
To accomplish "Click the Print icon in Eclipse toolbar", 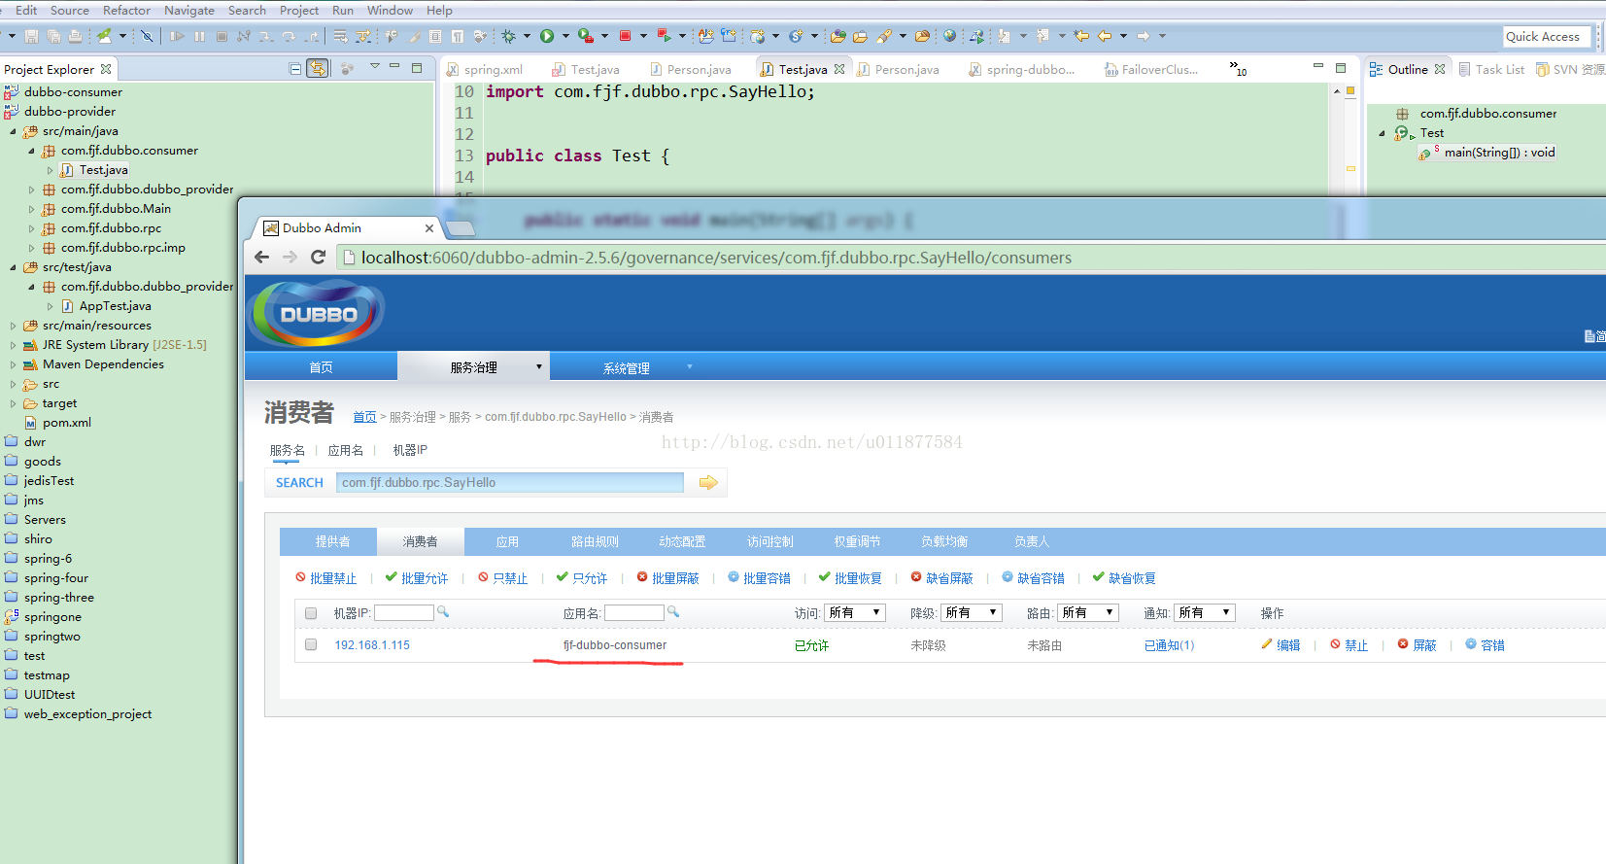I will [74, 36].
